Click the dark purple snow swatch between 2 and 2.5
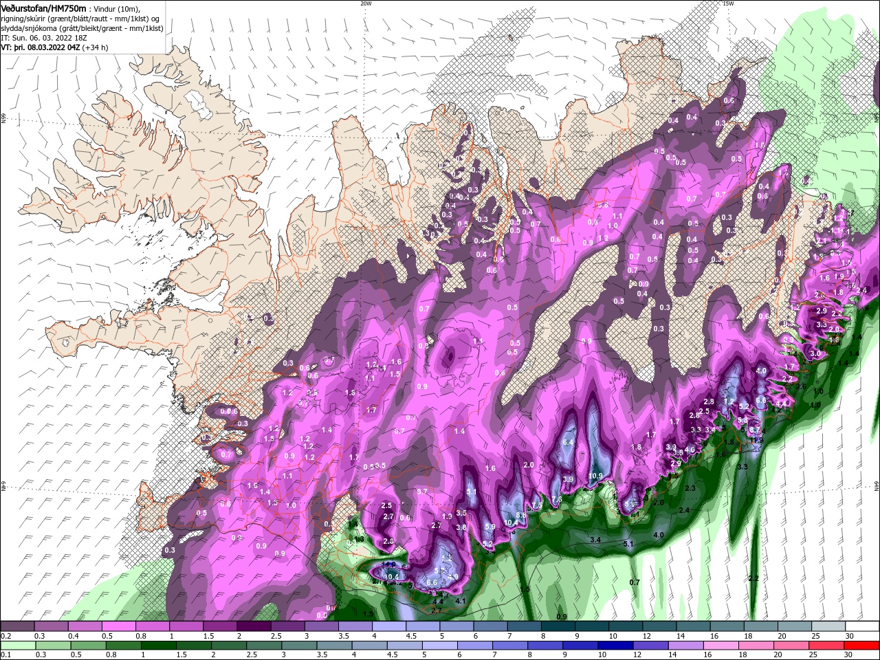Image resolution: width=880 pixels, height=660 pixels. 253,626
